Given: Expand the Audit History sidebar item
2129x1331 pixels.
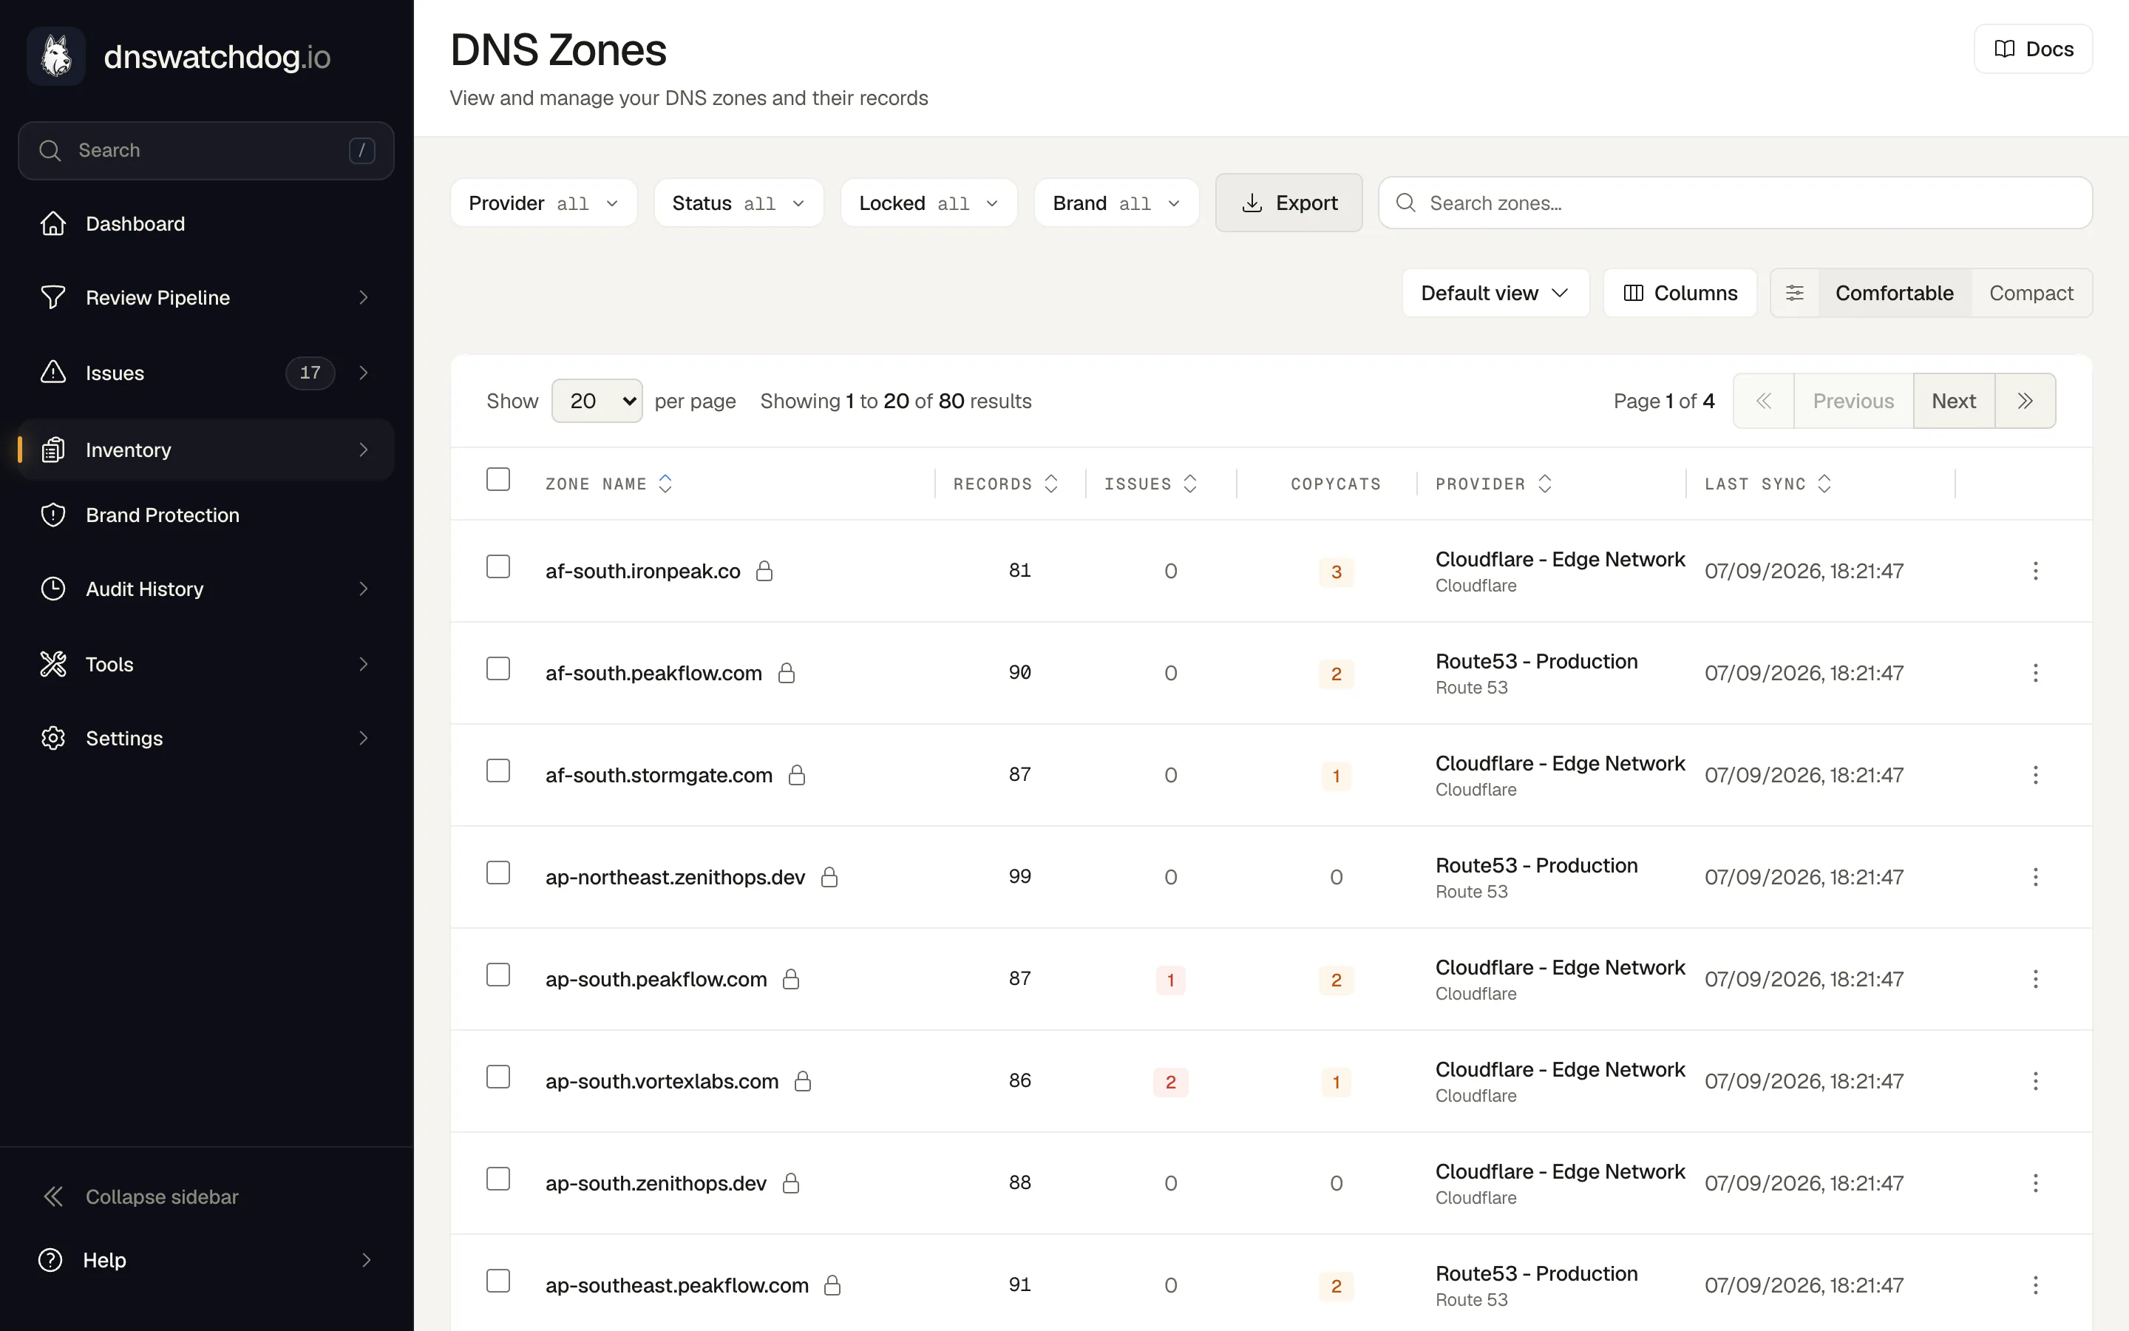Looking at the screenshot, I should click(206, 589).
